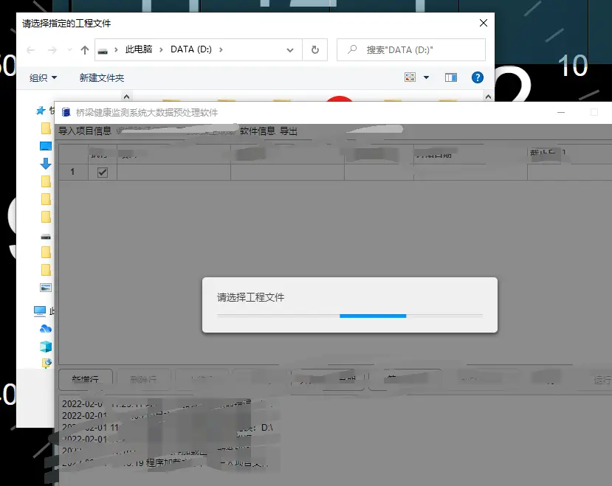Select the drive icon in navigation pane
Screen dimensions: 612x486
tap(46, 237)
